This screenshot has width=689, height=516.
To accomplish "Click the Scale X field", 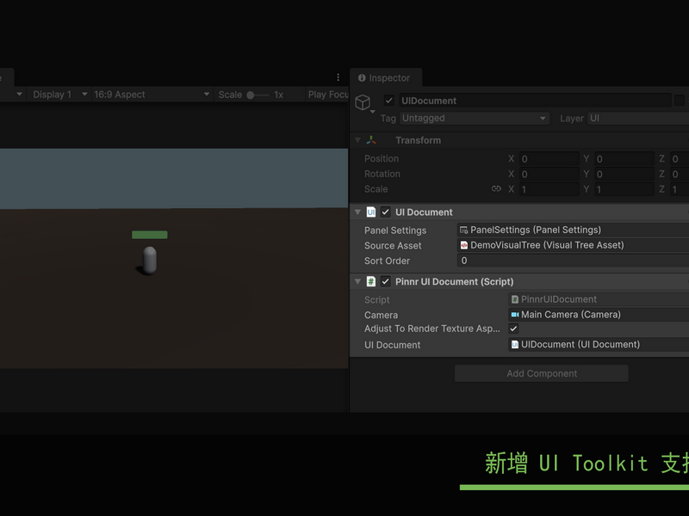I will [549, 189].
